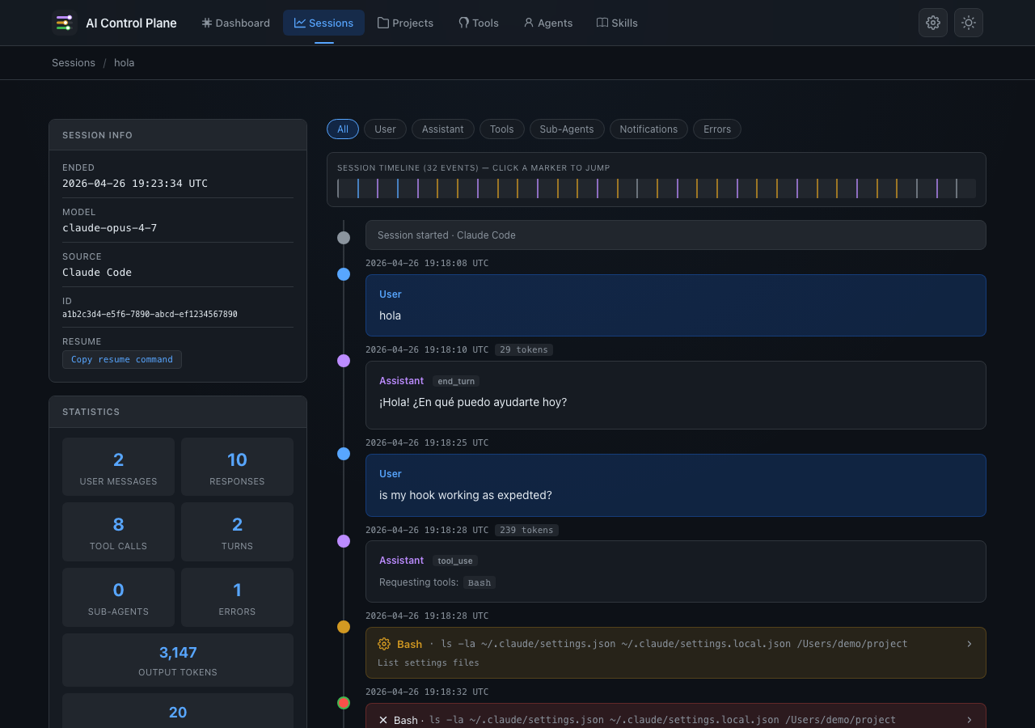Click the hola breadcrumb entry
Screen dimensions: 1035x728
[x=125, y=62]
